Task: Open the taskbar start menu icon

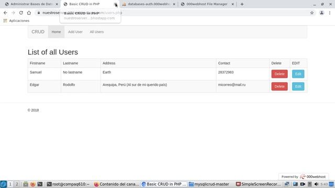Action: [4, 184]
